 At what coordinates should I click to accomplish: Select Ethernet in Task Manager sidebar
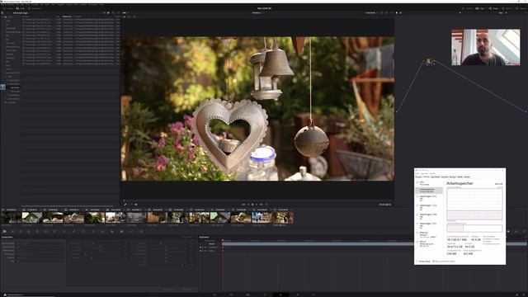(x=429, y=234)
